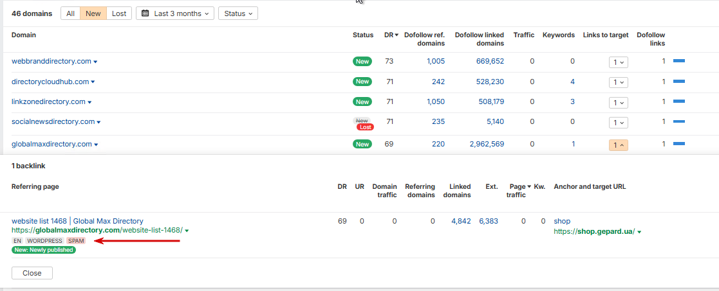Click the caret next to globalmaxdirectory.com
Screen dimensions: 719x291
(x=96, y=145)
